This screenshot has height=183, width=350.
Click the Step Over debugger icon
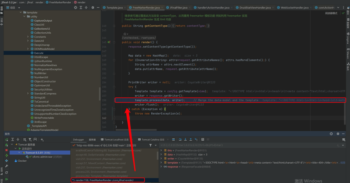point(180,140)
